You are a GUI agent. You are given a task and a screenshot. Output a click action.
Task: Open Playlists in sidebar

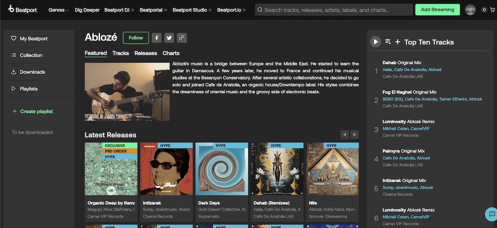pos(39,89)
